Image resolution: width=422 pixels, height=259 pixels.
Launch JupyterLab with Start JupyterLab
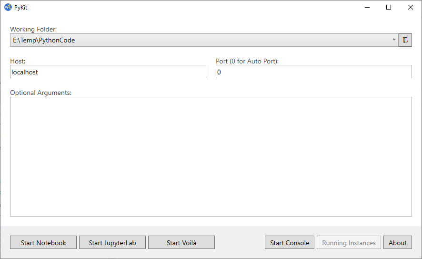pos(112,243)
